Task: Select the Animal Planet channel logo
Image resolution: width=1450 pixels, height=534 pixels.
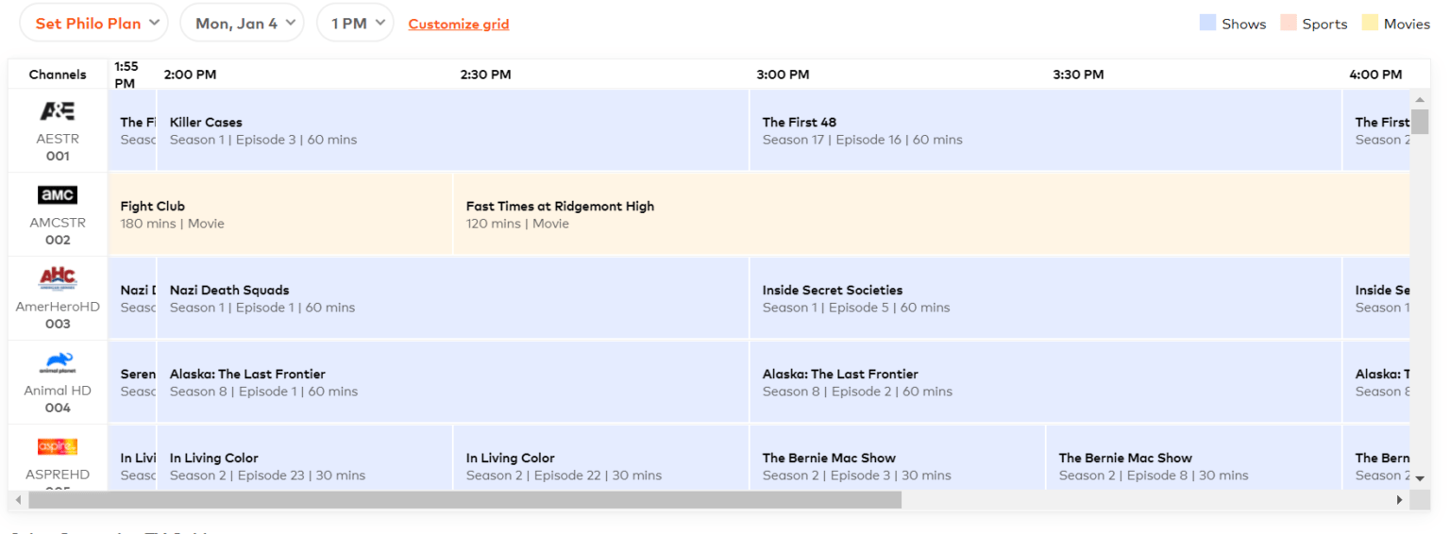Action: (x=58, y=363)
